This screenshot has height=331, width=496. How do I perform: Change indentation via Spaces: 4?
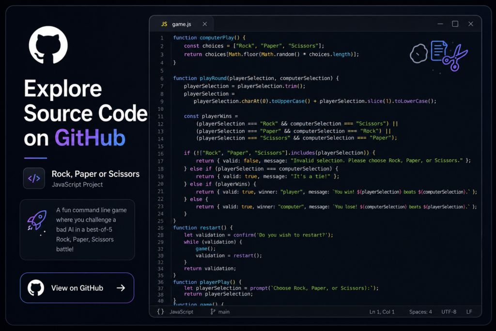pyautogui.click(x=420, y=312)
